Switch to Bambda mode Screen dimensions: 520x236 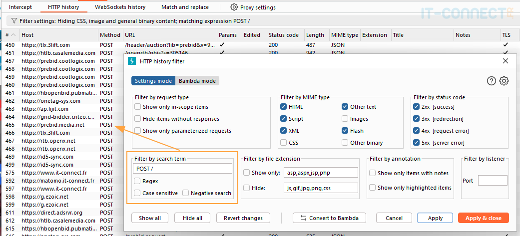click(197, 81)
